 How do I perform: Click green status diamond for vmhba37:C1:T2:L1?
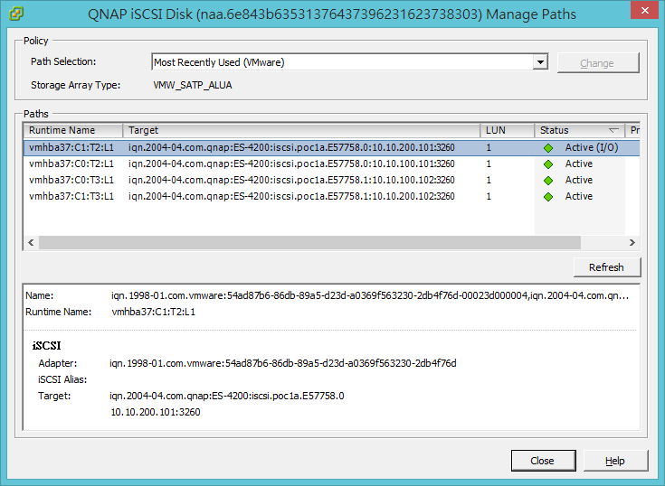tap(548, 148)
